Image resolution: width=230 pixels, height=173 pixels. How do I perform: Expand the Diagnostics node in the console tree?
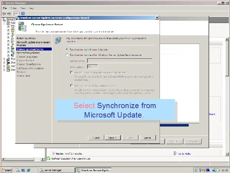click(4, 63)
